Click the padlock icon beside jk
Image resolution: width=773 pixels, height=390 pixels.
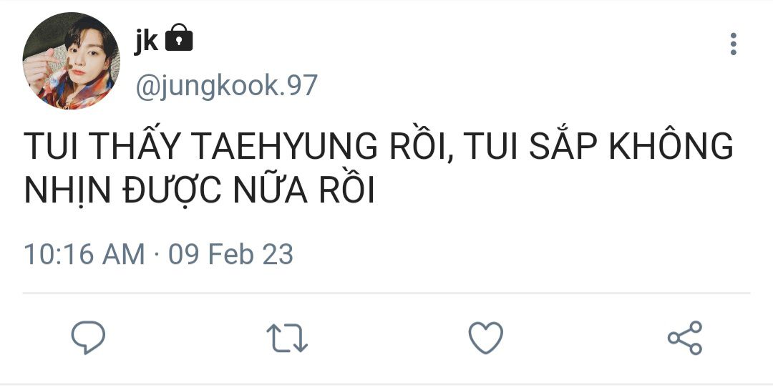coord(178,37)
